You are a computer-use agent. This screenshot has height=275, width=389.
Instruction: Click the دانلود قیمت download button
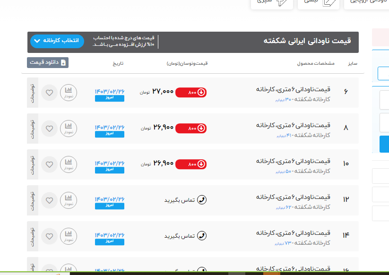click(48, 62)
